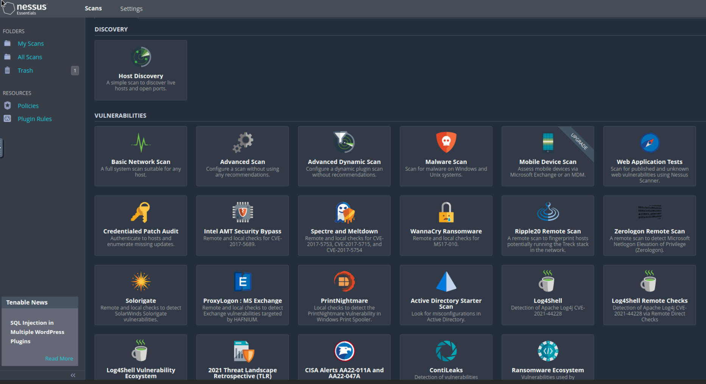Choose the Advanced Scan gears icon
Image resolution: width=706 pixels, height=384 pixels.
(x=243, y=142)
